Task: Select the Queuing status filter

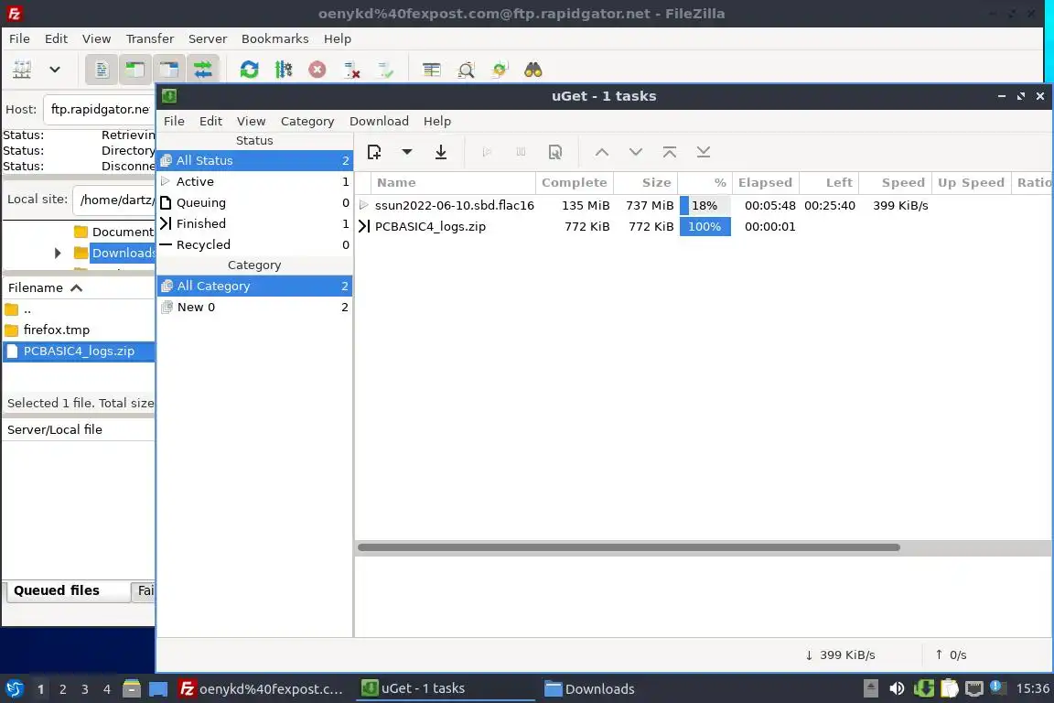Action: coord(254,202)
